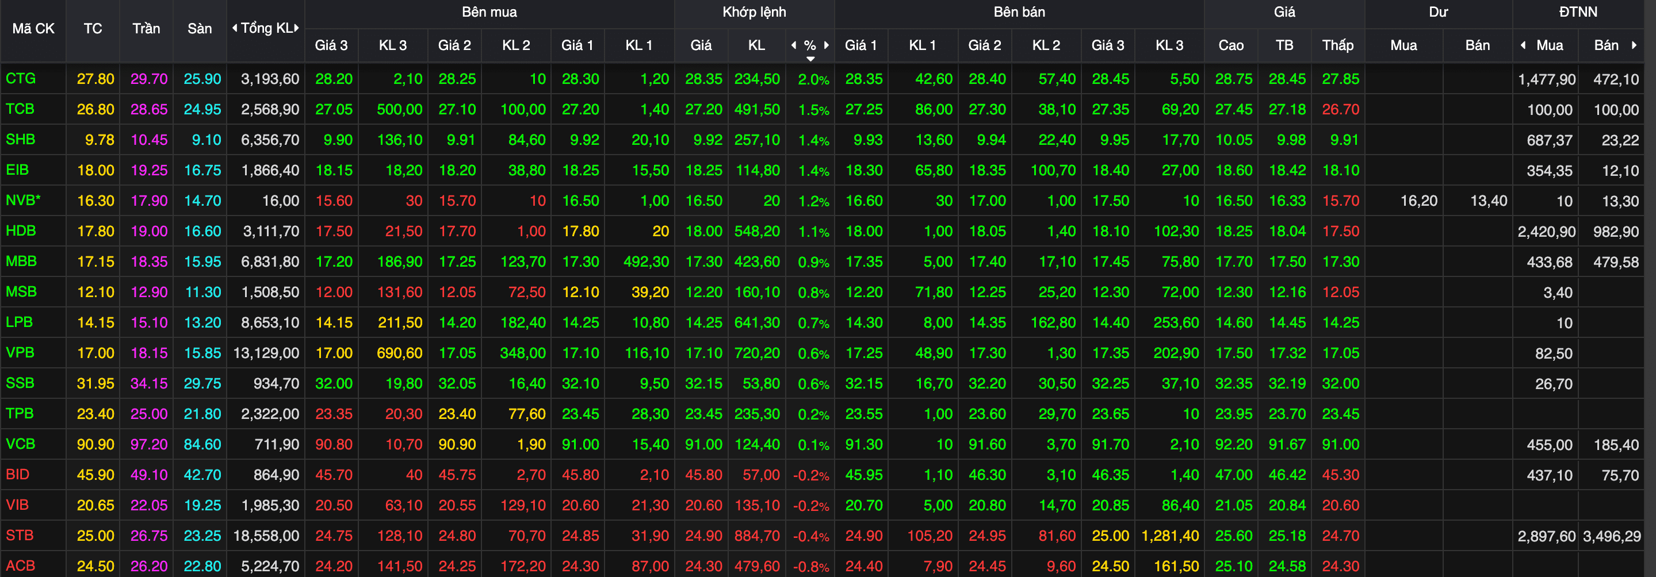This screenshot has height=577, width=1656.
Task: Click the Cao column header
Action: tap(1230, 45)
